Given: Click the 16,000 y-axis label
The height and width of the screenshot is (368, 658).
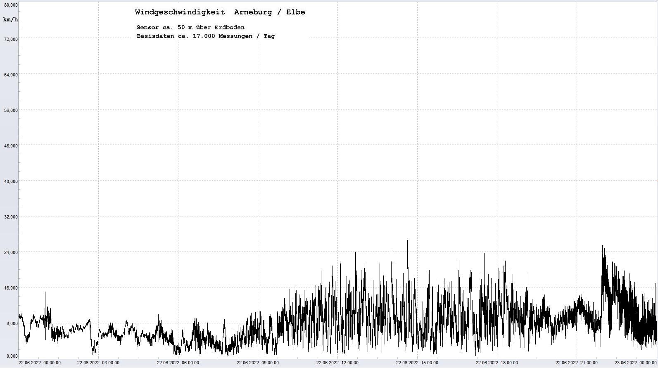Looking at the screenshot, I should [x=11, y=288].
